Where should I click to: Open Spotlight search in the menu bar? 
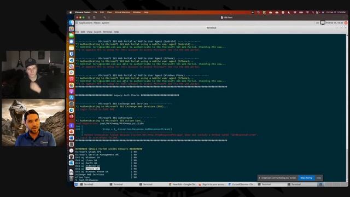(x=313, y=12)
